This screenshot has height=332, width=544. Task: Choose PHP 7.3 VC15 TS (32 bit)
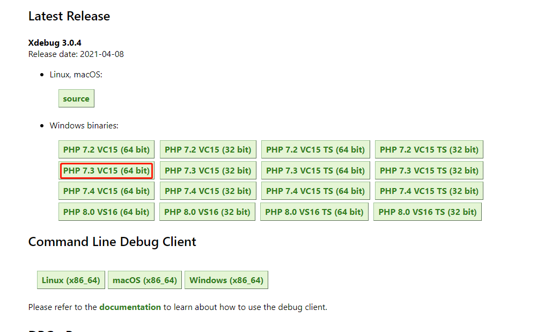(x=429, y=171)
